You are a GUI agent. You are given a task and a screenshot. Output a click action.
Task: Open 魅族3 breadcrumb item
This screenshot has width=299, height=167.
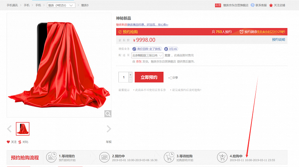[x=85, y=5]
